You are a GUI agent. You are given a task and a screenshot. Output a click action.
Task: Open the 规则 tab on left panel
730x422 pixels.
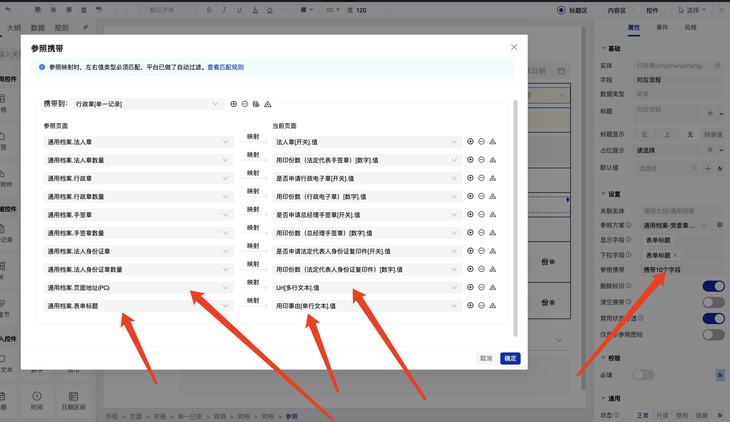point(61,28)
